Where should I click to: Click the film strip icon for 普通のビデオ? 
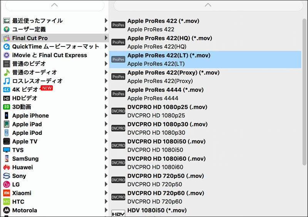coord(7,64)
